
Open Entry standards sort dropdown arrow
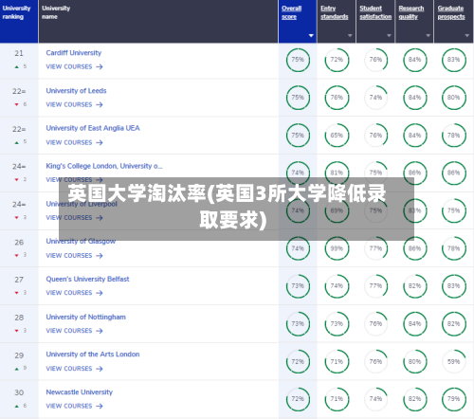[x=350, y=36]
